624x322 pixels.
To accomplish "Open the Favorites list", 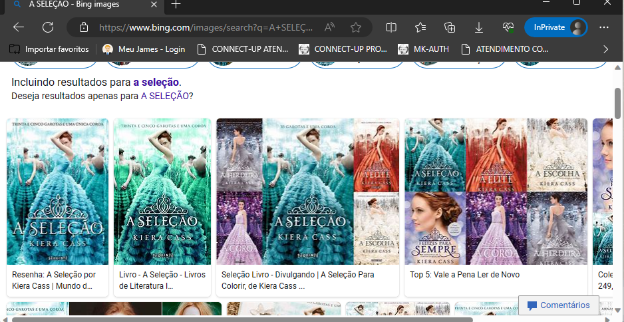I will [x=420, y=27].
